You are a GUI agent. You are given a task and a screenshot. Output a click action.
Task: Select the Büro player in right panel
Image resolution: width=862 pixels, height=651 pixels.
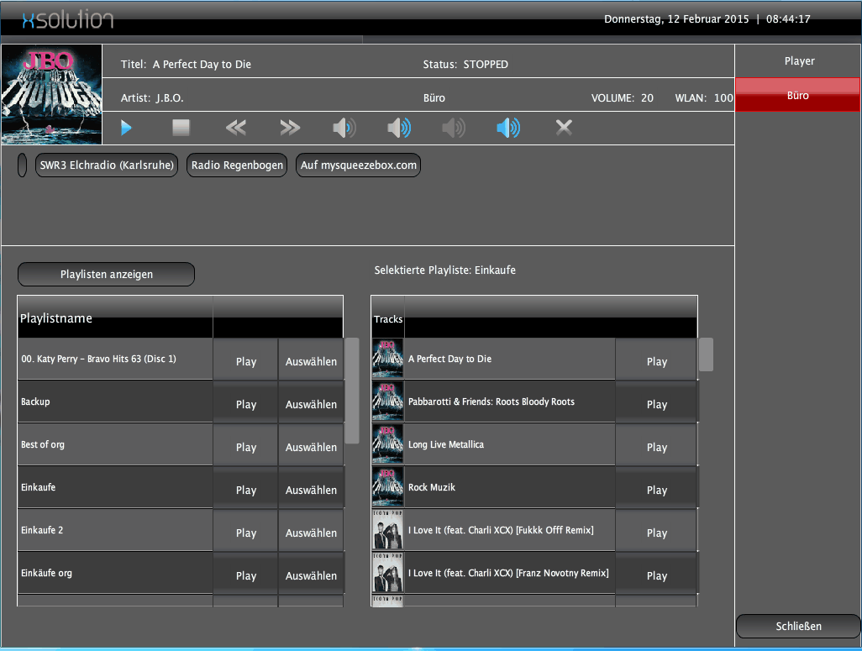(x=797, y=95)
